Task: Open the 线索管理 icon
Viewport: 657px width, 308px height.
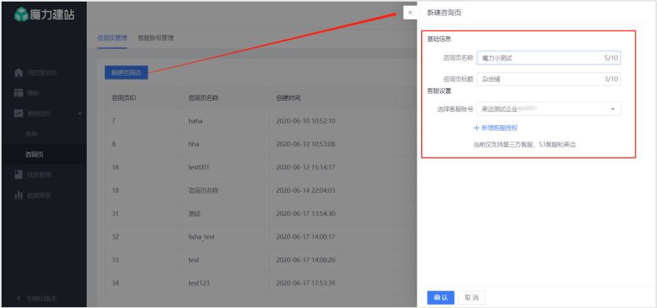Action: coord(18,175)
